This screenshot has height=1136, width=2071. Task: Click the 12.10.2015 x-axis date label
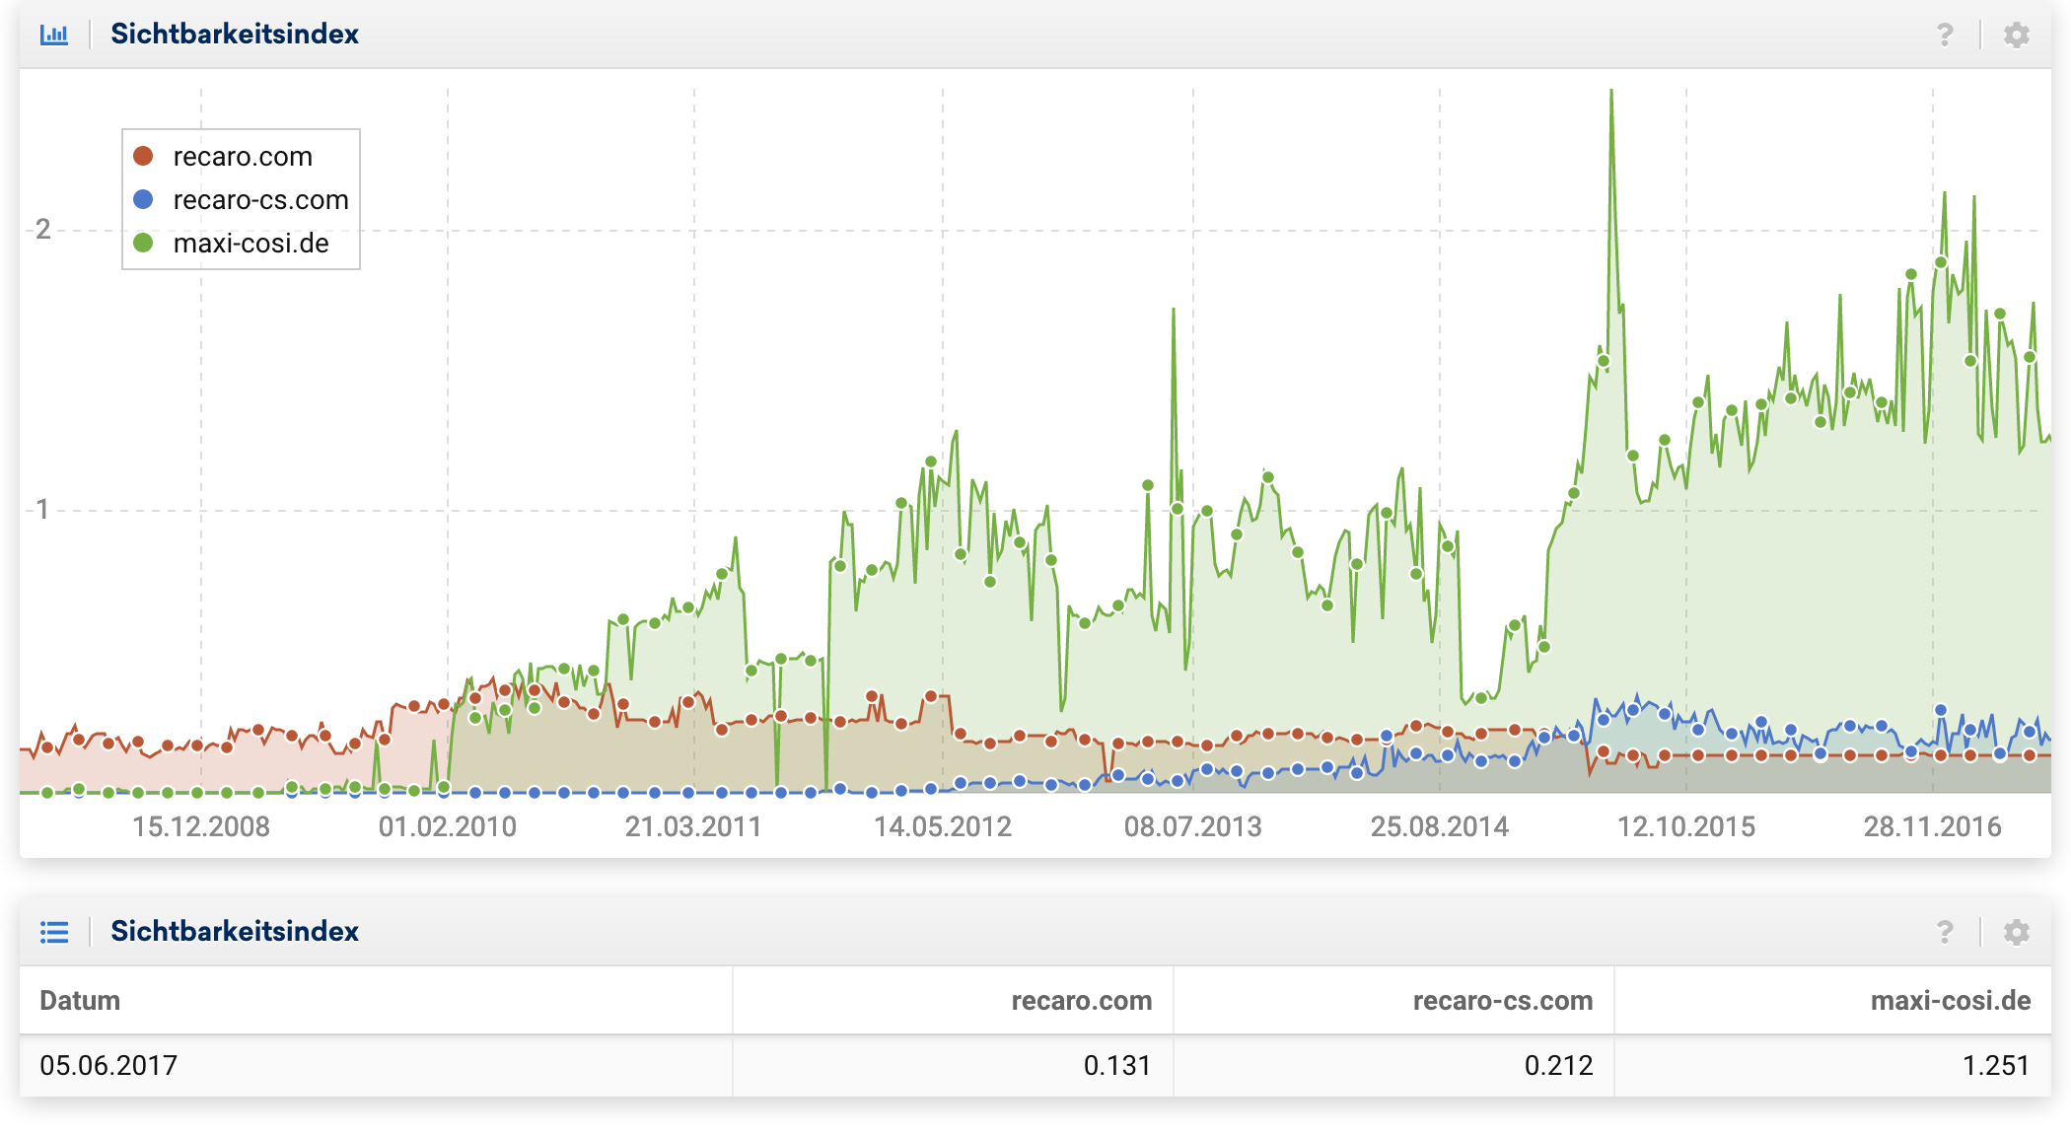click(1685, 826)
